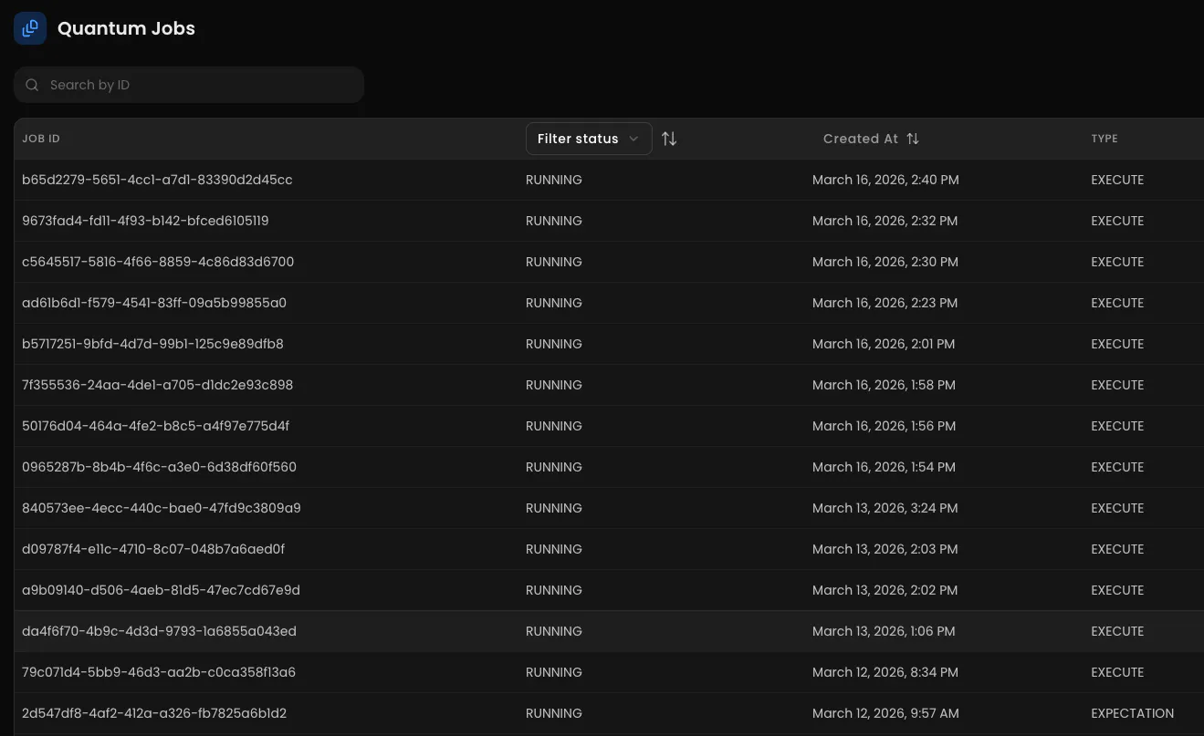Click the Quantum Jobs logo icon
Image resolution: width=1204 pixels, height=736 pixels.
click(x=30, y=28)
